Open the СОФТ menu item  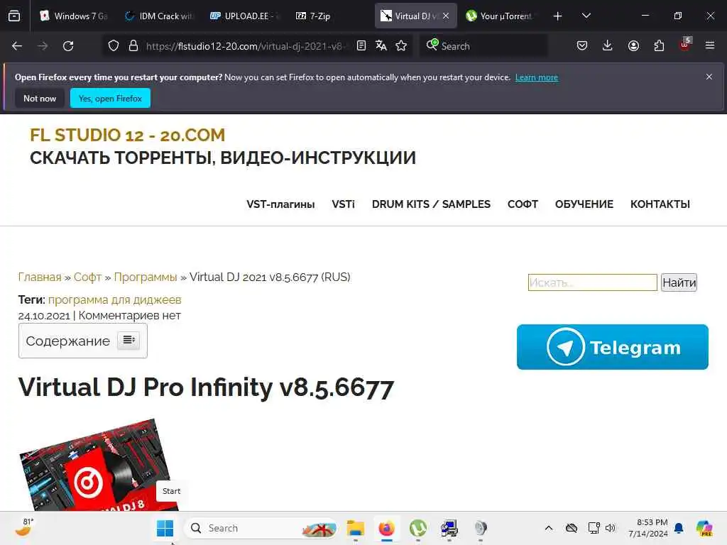pos(523,204)
